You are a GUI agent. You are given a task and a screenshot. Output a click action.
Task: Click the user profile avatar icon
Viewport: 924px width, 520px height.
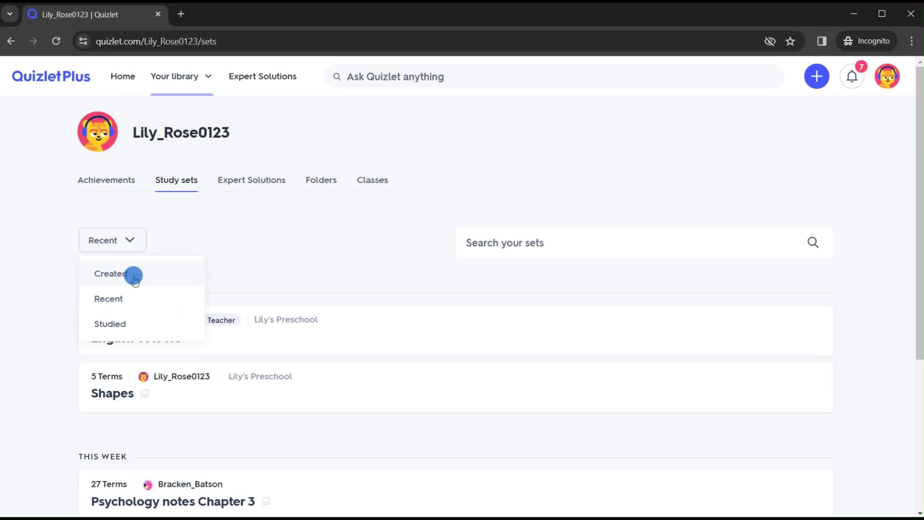coord(888,76)
